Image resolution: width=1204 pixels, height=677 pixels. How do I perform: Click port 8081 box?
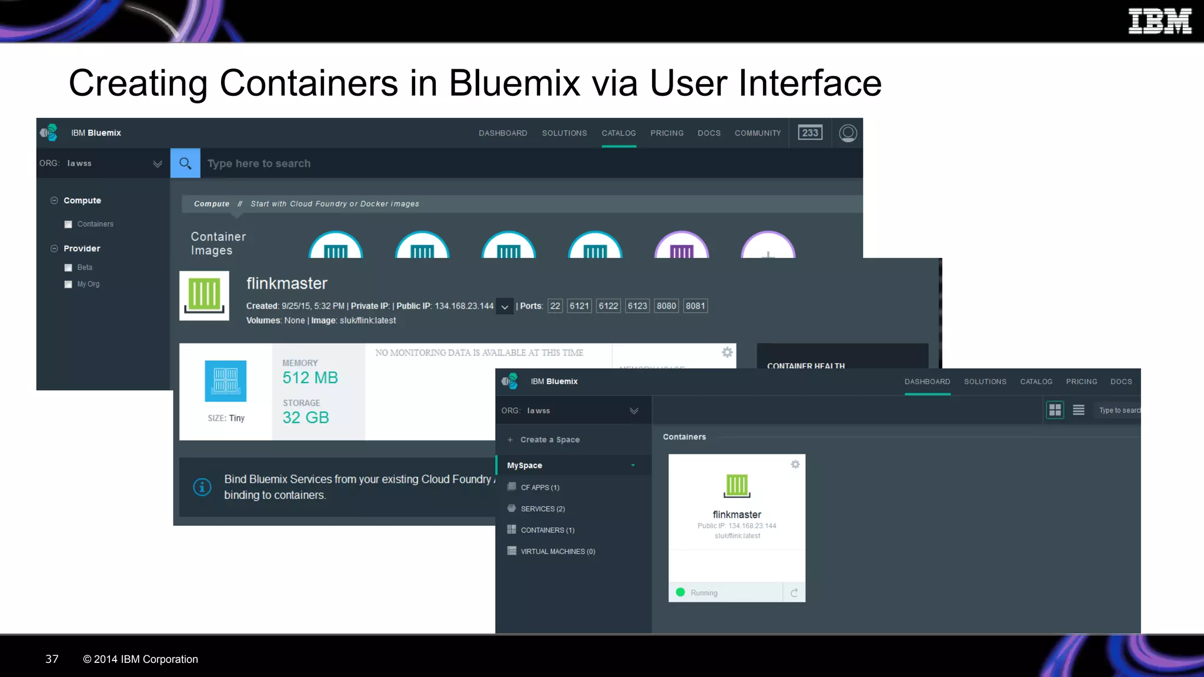coord(695,306)
